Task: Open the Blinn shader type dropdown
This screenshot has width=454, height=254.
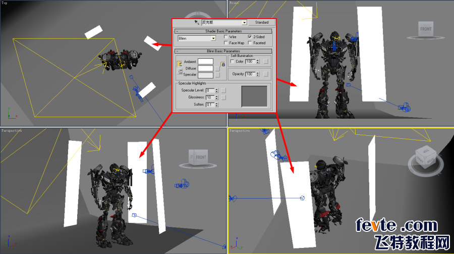Action: click(x=213, y=38)
